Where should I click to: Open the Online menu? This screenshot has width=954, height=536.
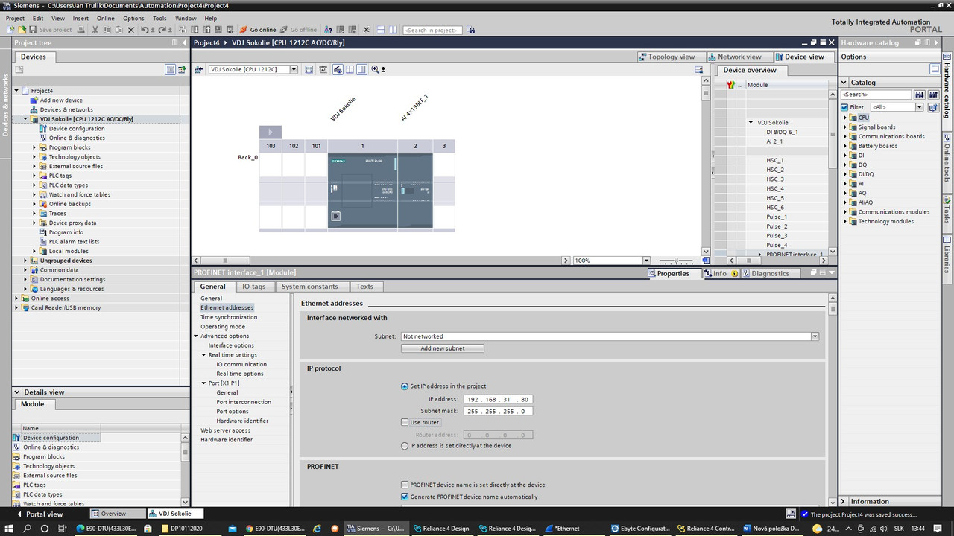(x=105, y=18)
